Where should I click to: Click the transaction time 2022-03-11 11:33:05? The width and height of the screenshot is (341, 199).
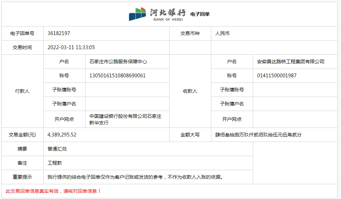point(71,47)
